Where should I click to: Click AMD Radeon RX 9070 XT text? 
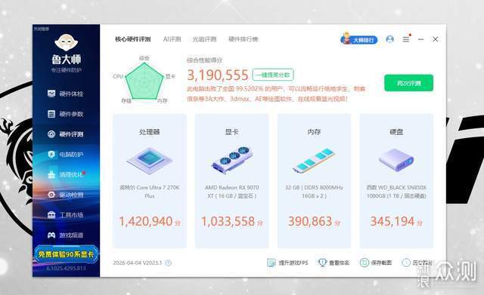point(232,192)
